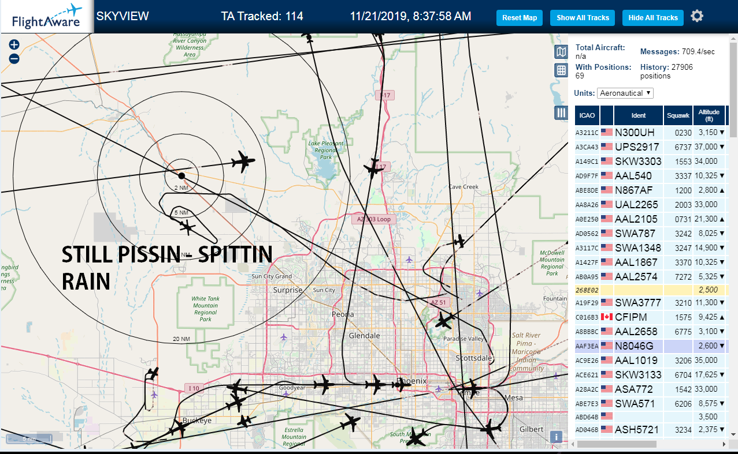
Task: Click the AZ 51 highway shield
Action: pyautogui.click(x=439, y=302)
